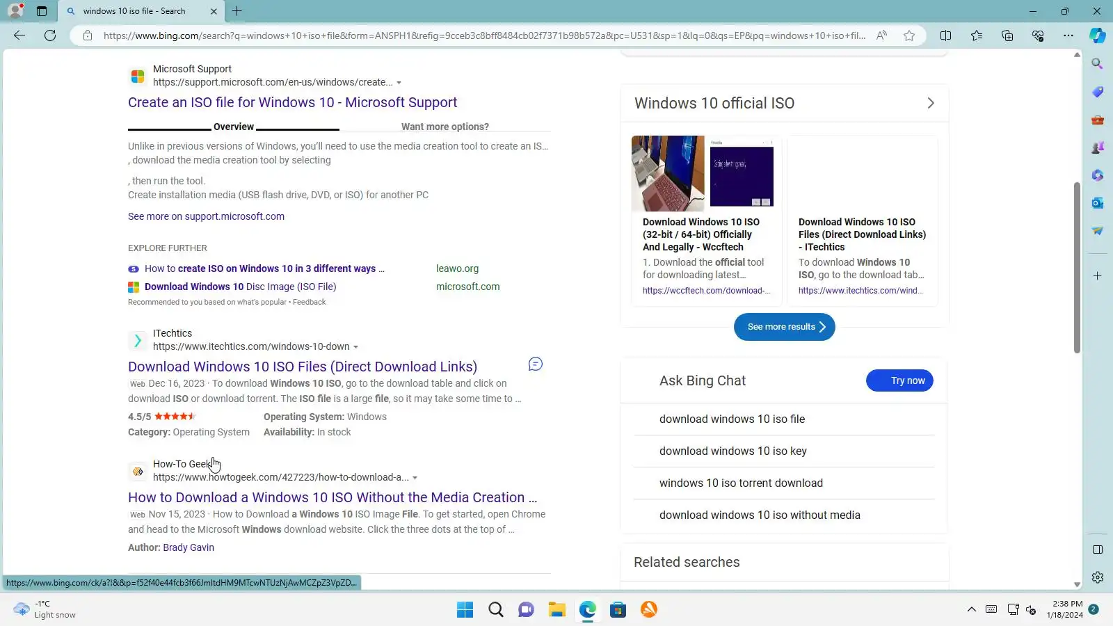This screenshot has height=626, width=1113.
Task: Expand the How-To Geek URL dropdown arrow
Action: click(415, 478)
